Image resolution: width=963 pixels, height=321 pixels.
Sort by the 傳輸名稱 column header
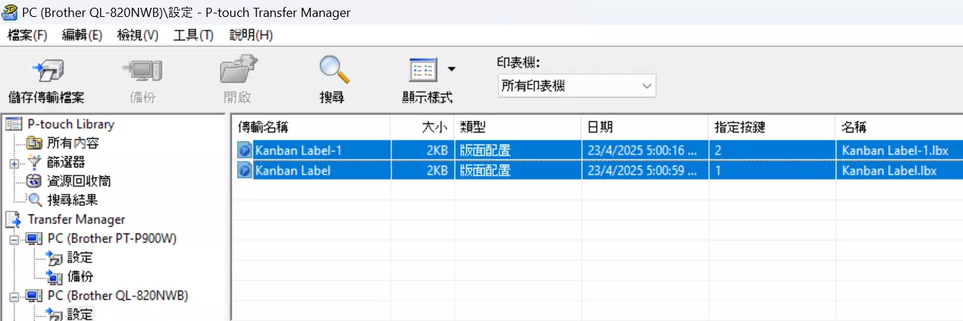(x=311, y=127)
